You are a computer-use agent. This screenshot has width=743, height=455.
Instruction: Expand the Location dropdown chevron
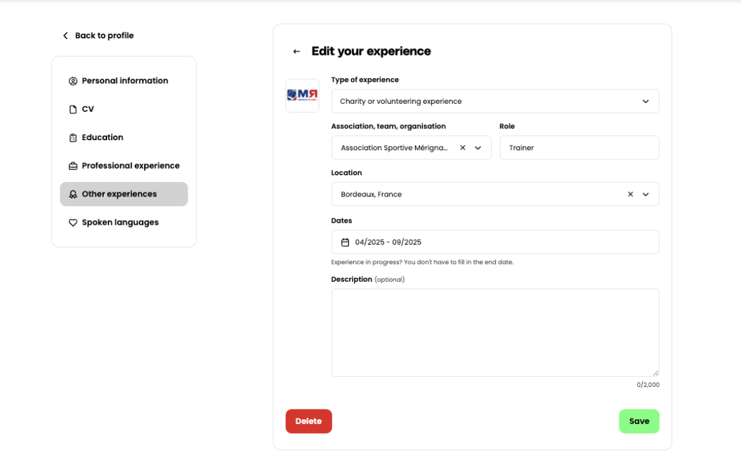tap(646, 194)
